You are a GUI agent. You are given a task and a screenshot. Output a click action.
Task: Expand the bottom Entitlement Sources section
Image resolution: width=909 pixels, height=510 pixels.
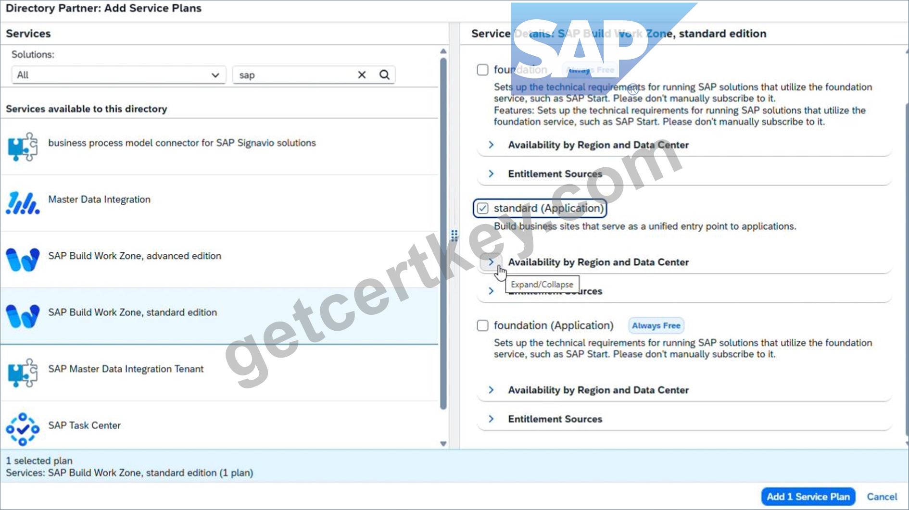[491, 419]
